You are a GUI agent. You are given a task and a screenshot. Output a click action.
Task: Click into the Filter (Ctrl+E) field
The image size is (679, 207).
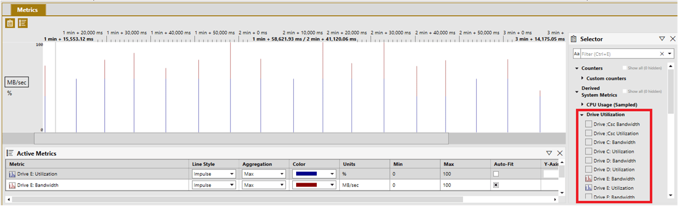pos(619,54)
